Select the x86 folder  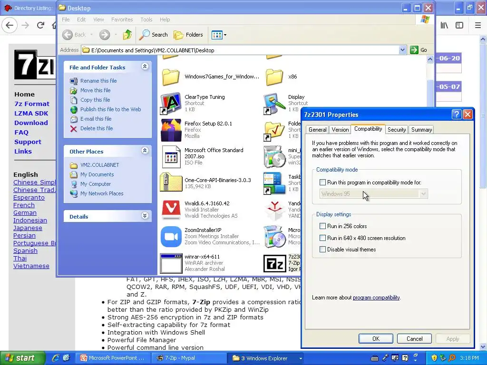click(274, 77)
